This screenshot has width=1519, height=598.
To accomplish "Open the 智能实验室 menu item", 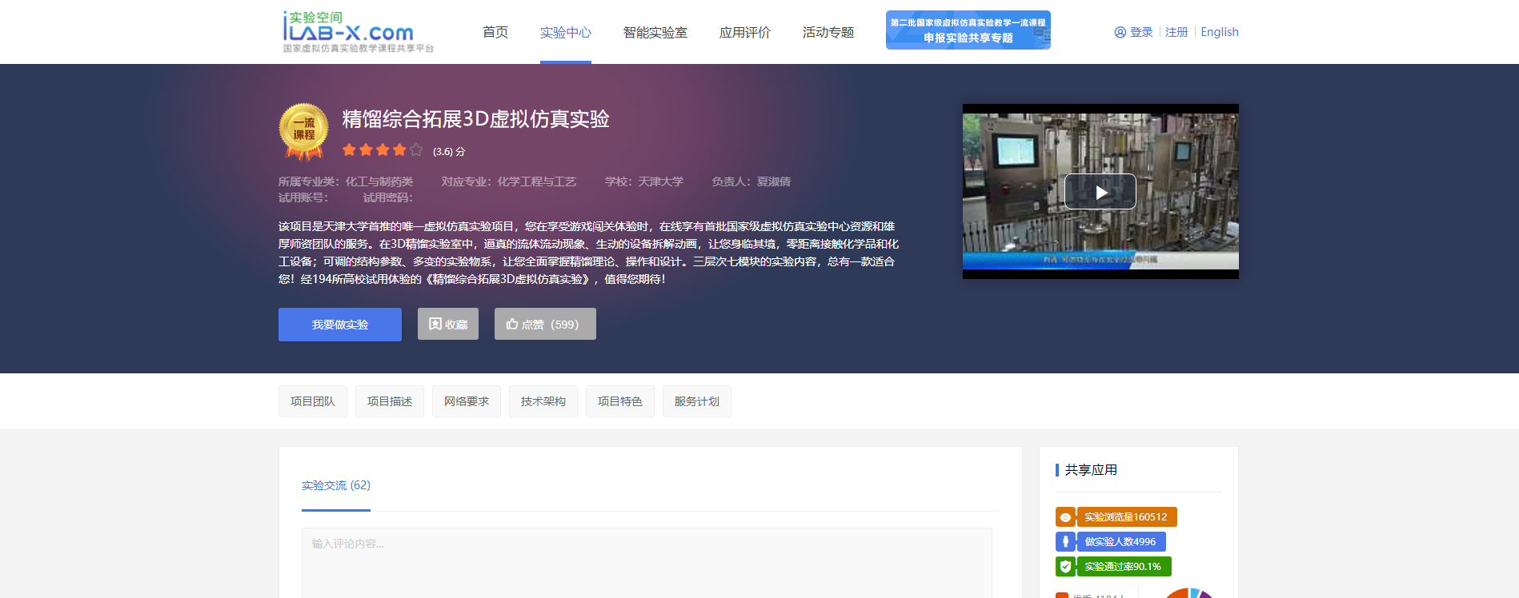I will [655, 32].
